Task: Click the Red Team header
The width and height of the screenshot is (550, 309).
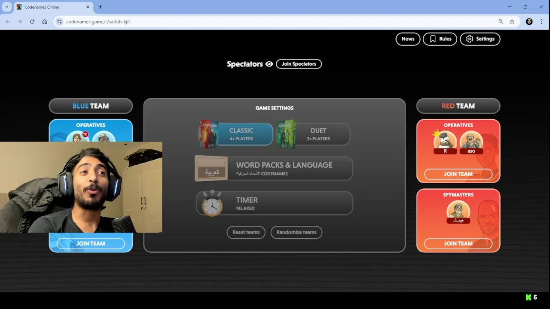Action: click(x=458, y=106)
